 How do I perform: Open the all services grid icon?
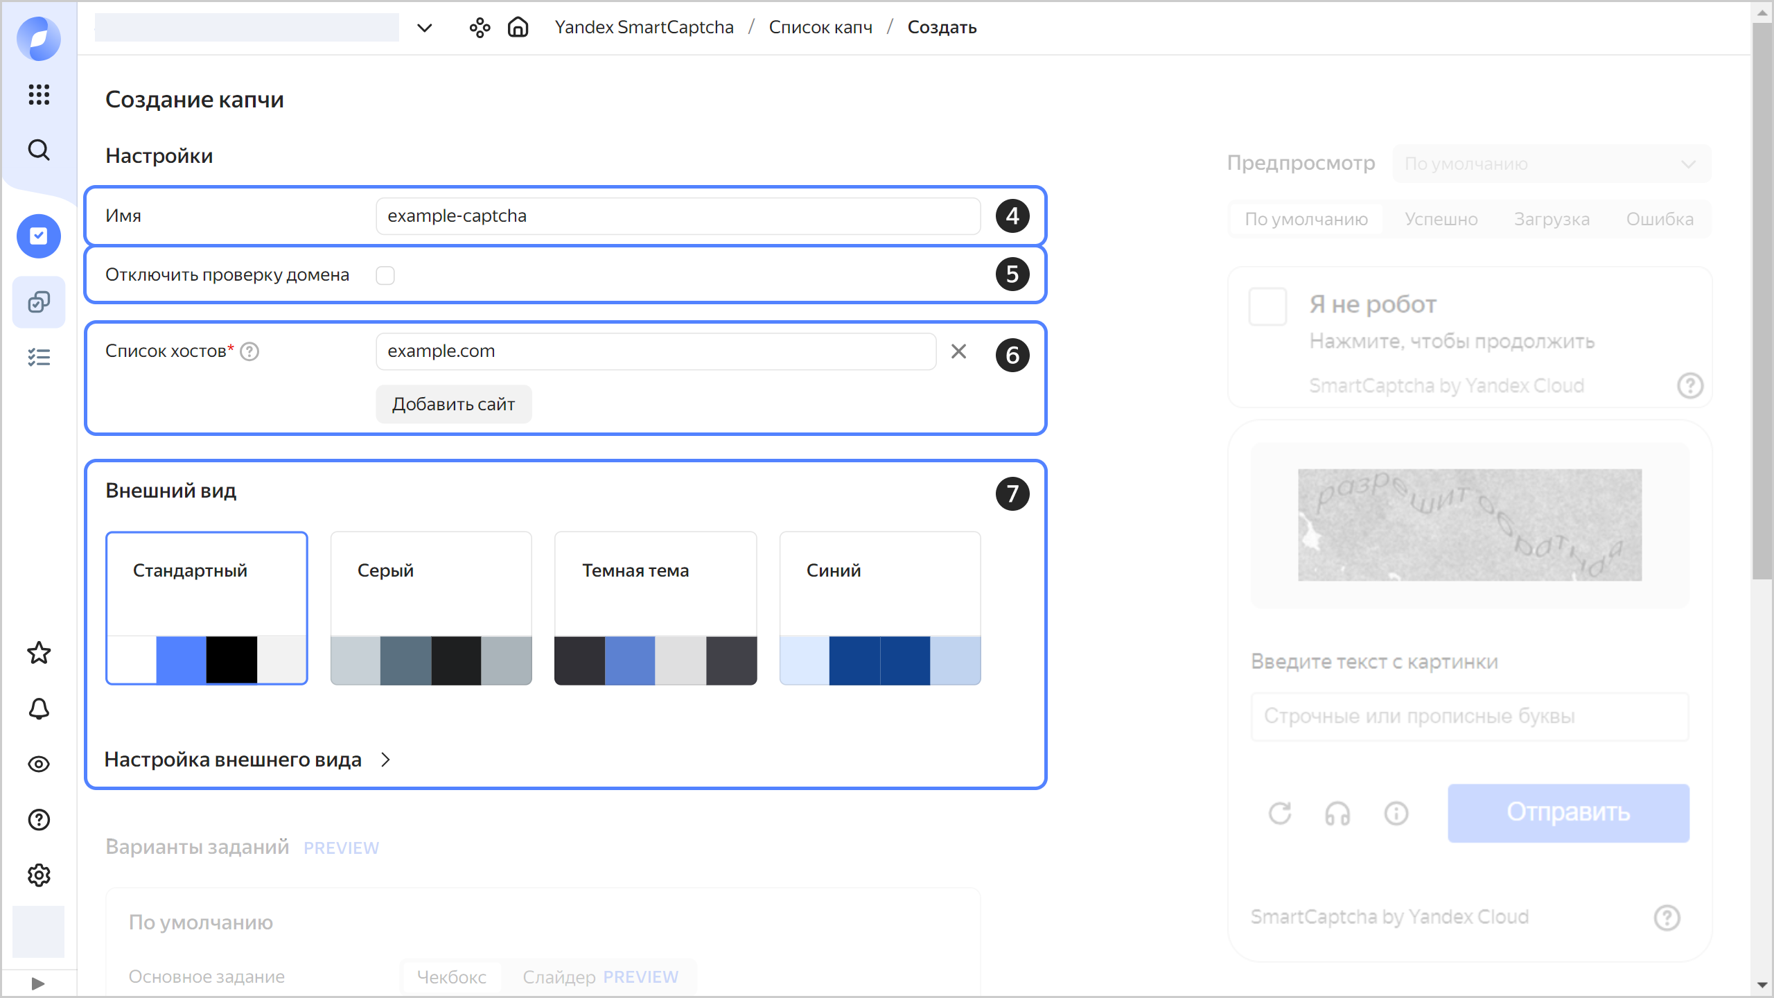(39, 94)
